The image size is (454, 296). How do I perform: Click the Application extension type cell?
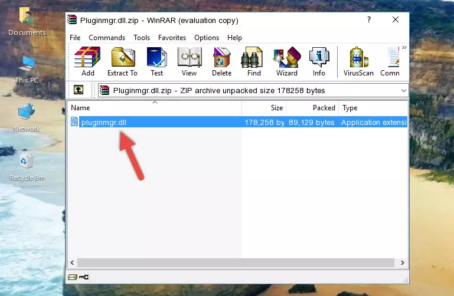[374, 122]
